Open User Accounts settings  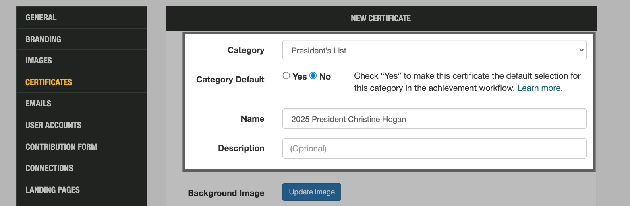(x=53, y=125)
